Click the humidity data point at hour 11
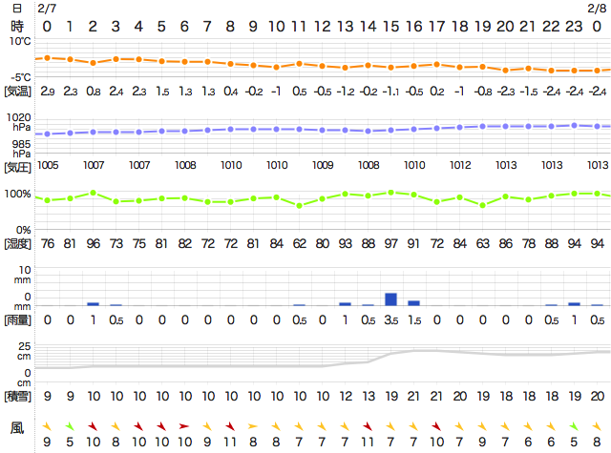The image size is (611, 453). 299,205
